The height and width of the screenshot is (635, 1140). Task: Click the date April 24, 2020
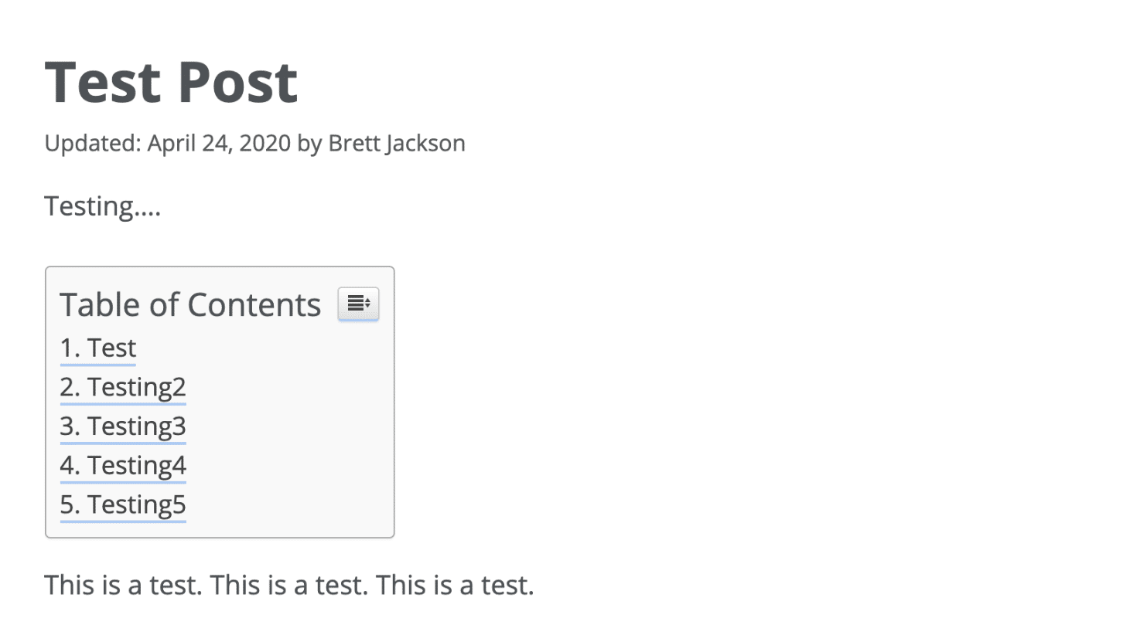(219, 144)
